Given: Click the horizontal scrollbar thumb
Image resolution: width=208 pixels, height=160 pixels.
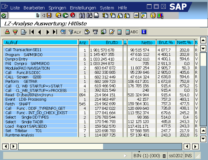Looking at the screenshot, I should [61, 147].
